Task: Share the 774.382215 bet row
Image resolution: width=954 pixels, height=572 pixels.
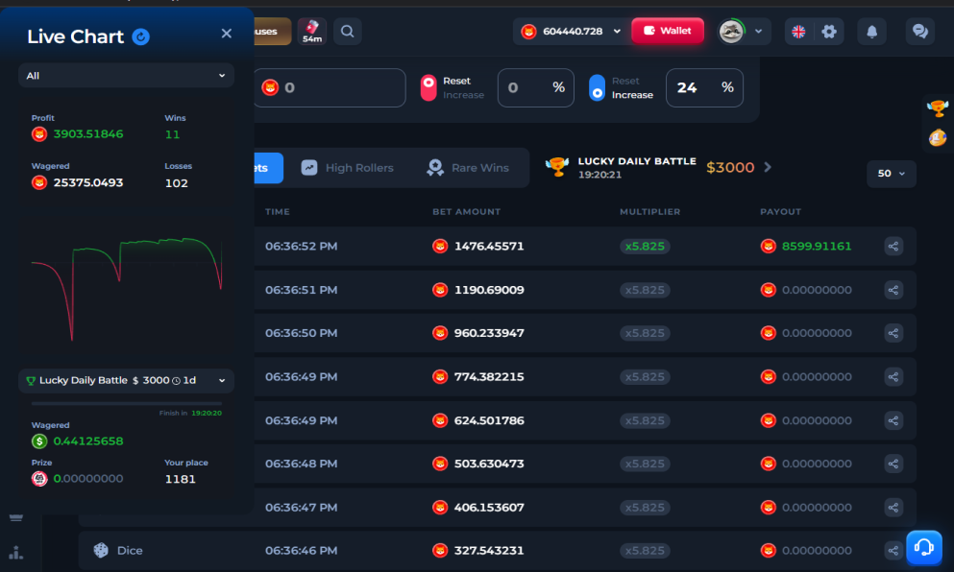Action: point(893,377)
